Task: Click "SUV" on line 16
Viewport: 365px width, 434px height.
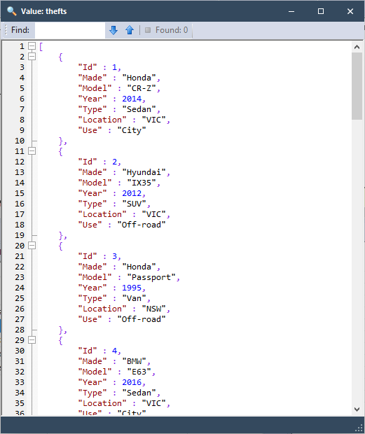Action: (x=135, y=204)
